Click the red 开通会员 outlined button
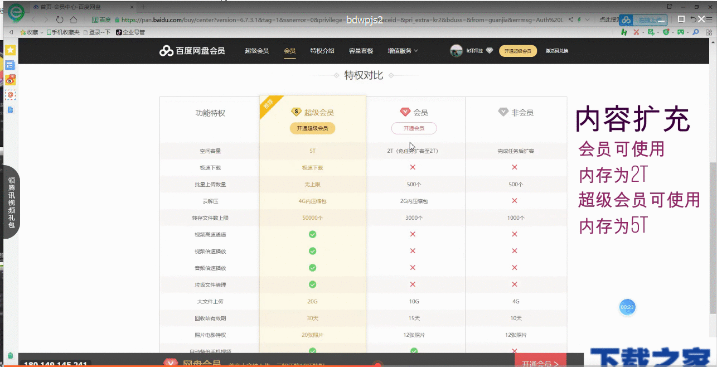 pos(414,128)
